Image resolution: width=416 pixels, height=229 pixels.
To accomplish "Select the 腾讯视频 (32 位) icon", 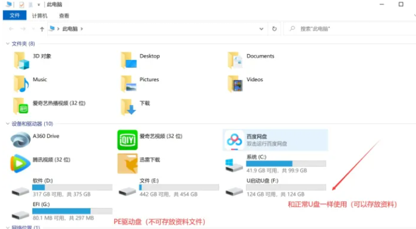I will click(x=20, y=164).
